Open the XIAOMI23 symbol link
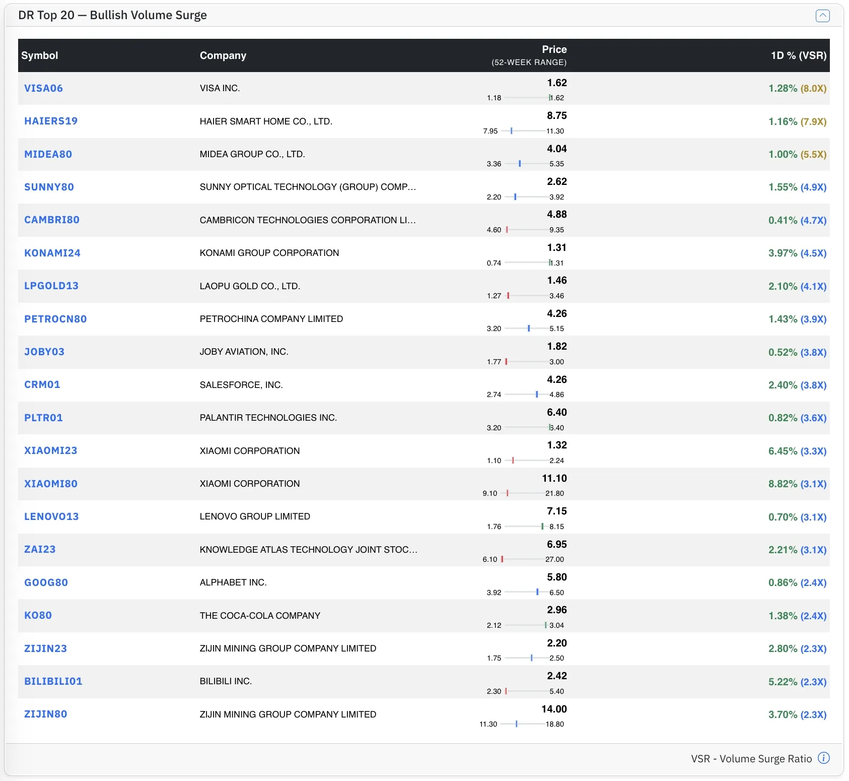Screen dimensions: 849x781 (x=51, y=450)
